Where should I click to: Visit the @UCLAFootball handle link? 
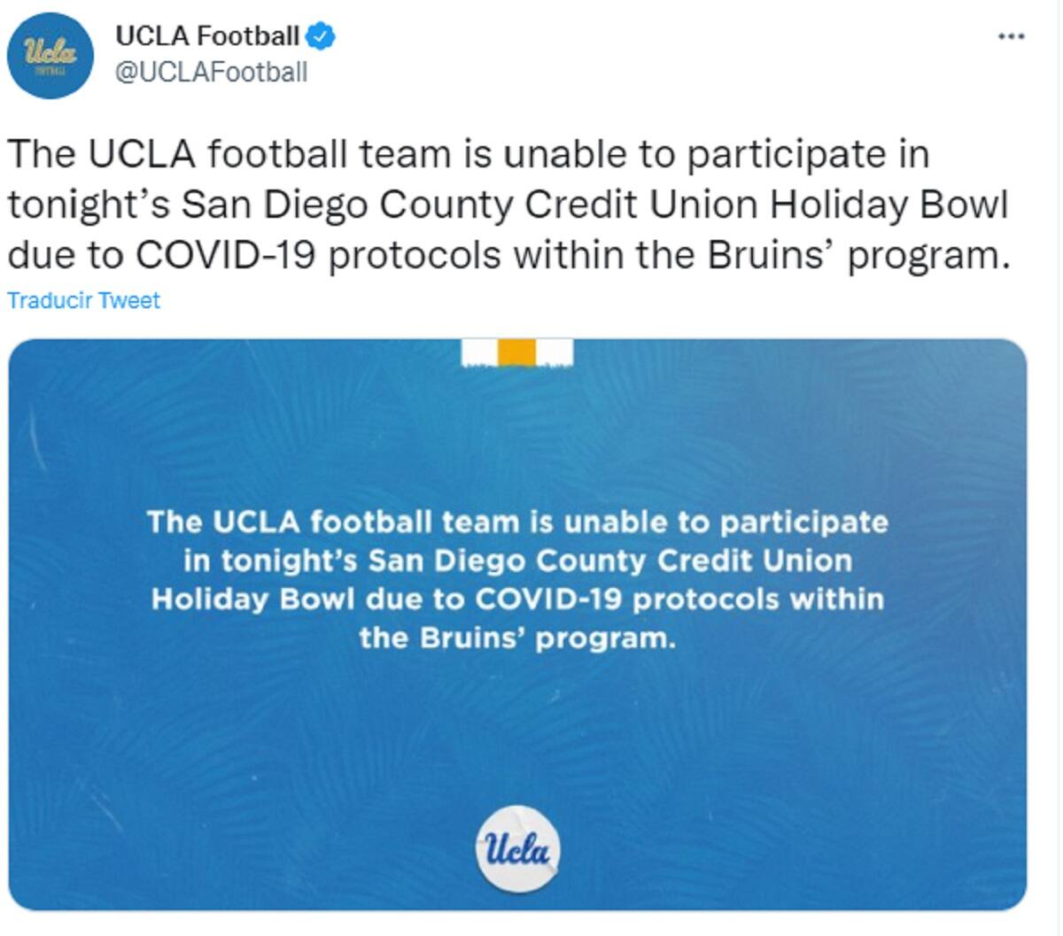click(212, 72)
